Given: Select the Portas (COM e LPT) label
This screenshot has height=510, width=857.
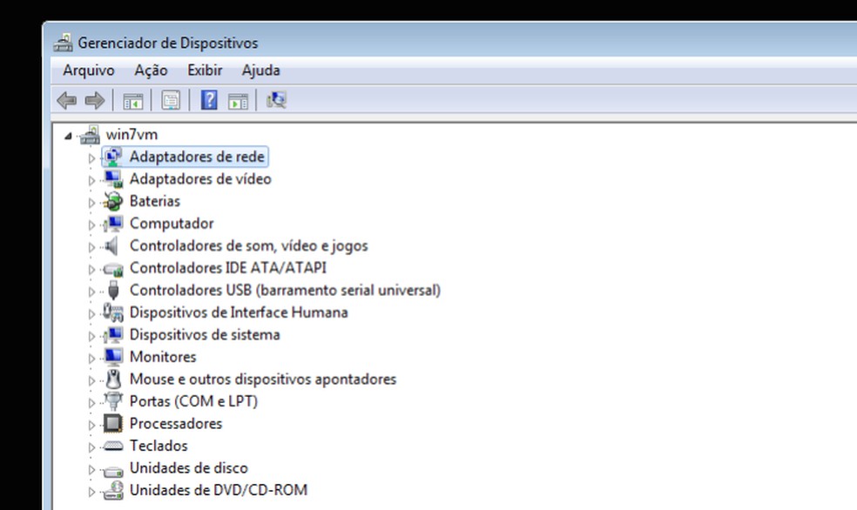Looking at the screenshot, I should pos(193,402).
